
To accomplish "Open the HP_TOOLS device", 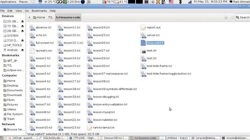I will [x=13, y=45].
